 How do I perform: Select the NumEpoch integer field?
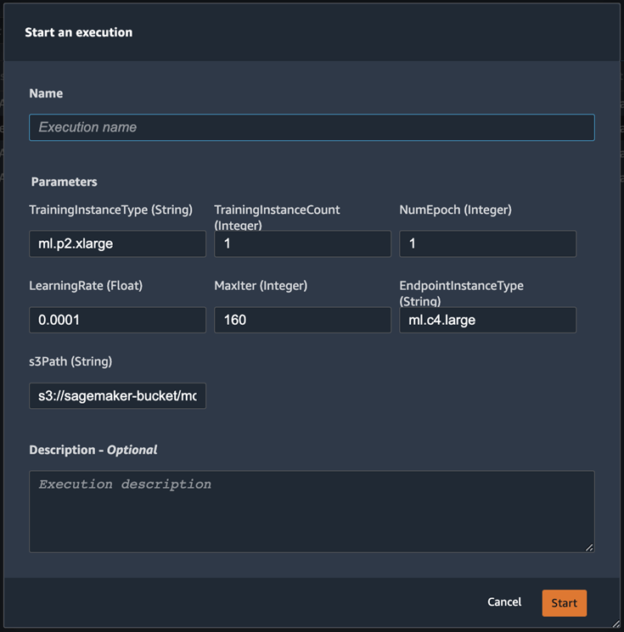tap(487, 243)
